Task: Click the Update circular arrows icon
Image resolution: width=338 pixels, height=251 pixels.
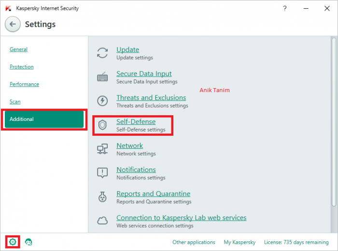Action: 102,53
